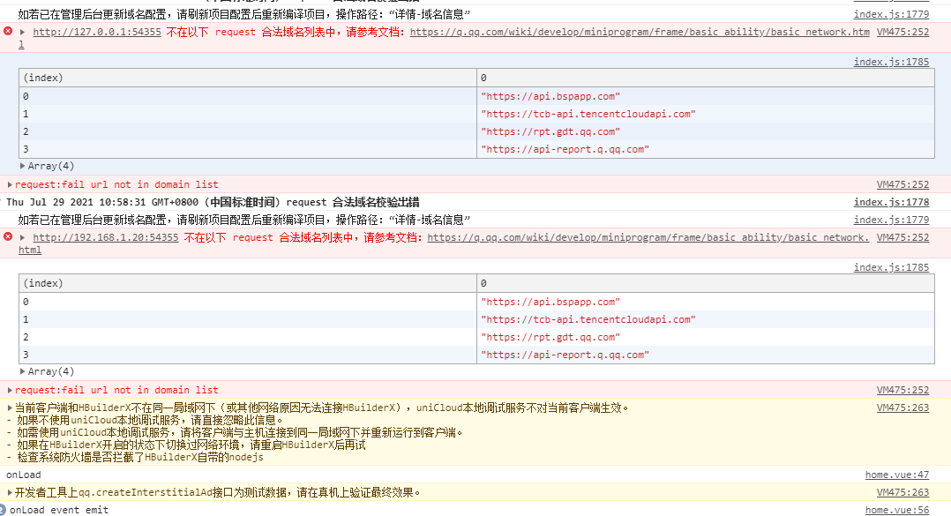Click the blue info icon beside onLoad event emit
The image size is (951, 516).
[3, 510]
